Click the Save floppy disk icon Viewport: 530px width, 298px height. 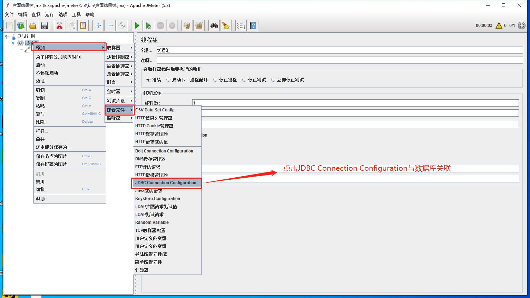point(45,26)
